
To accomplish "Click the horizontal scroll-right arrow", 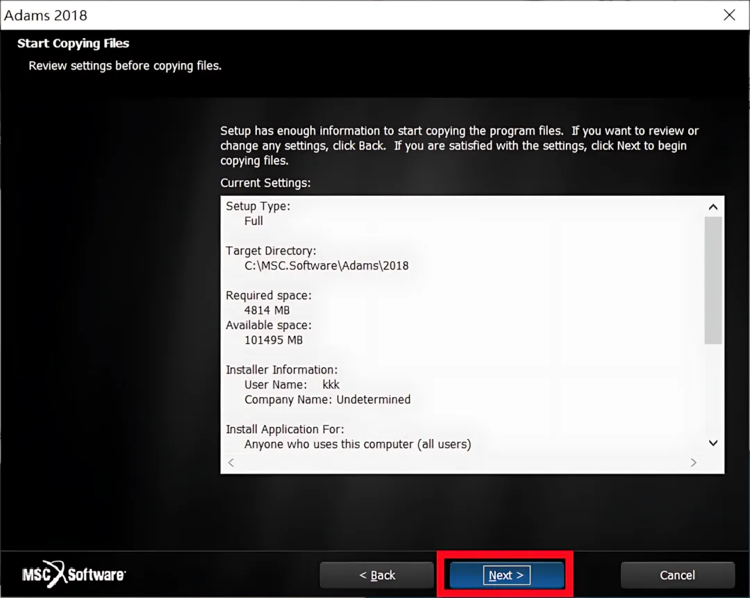I will (694, 463).
